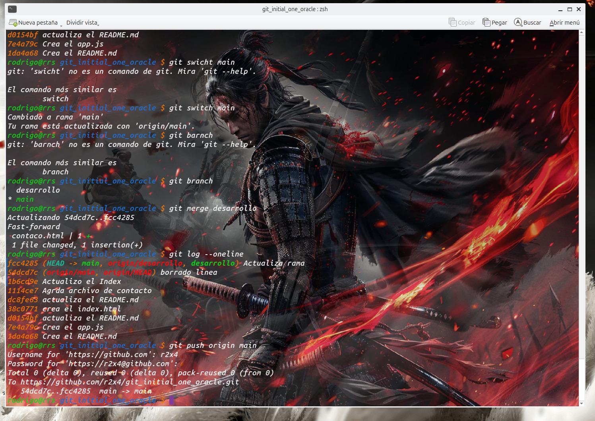Click the command 'git push origin main'
The image size is (595, 421).
(213, 346)
